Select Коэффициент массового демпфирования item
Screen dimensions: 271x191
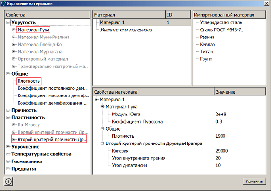[53, 95]
